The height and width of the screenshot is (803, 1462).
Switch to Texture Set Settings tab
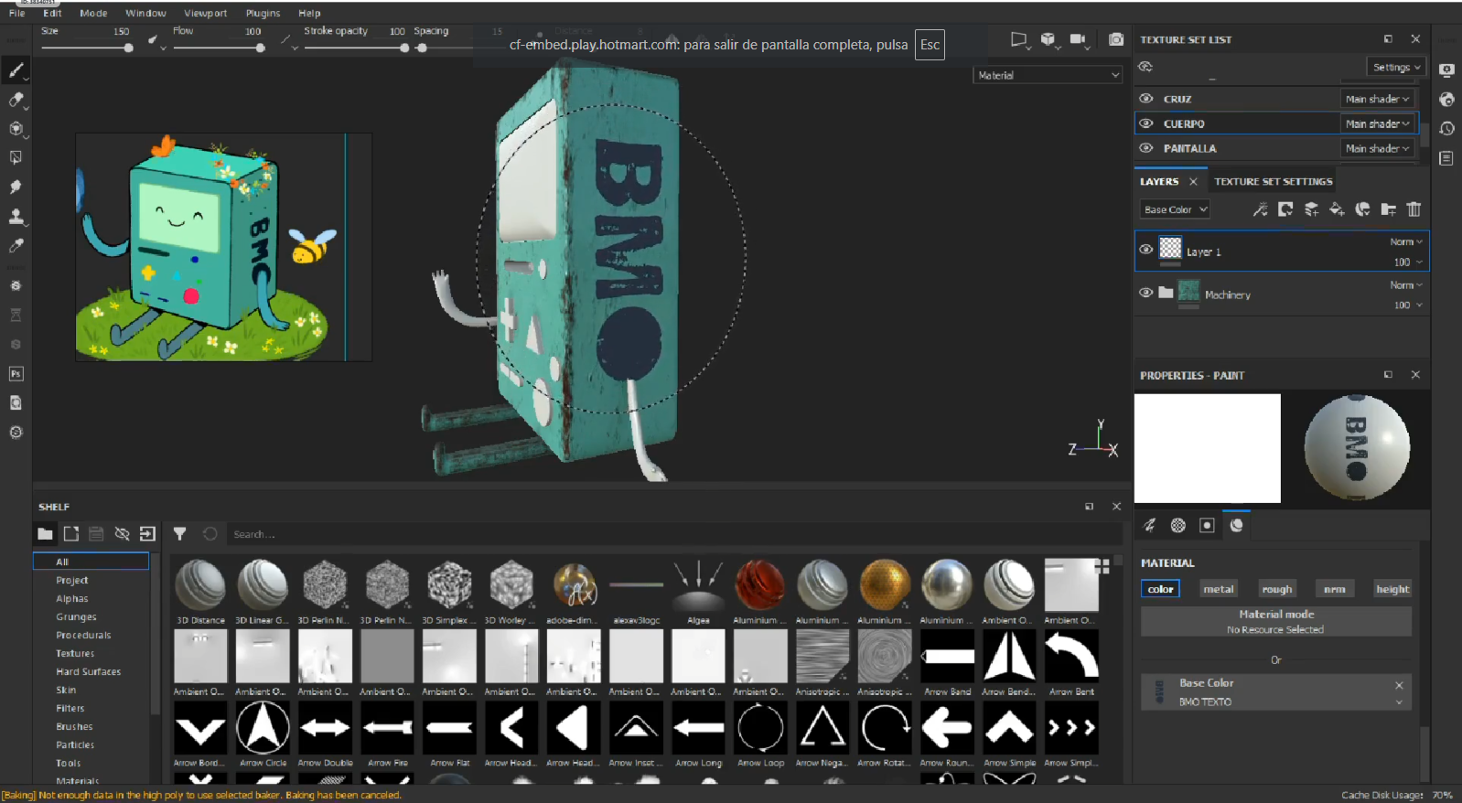pos(1273,181)
